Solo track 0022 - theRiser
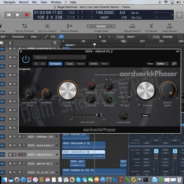Image resolution: width=184 pixels, height=184 pixels. (14, 137)
